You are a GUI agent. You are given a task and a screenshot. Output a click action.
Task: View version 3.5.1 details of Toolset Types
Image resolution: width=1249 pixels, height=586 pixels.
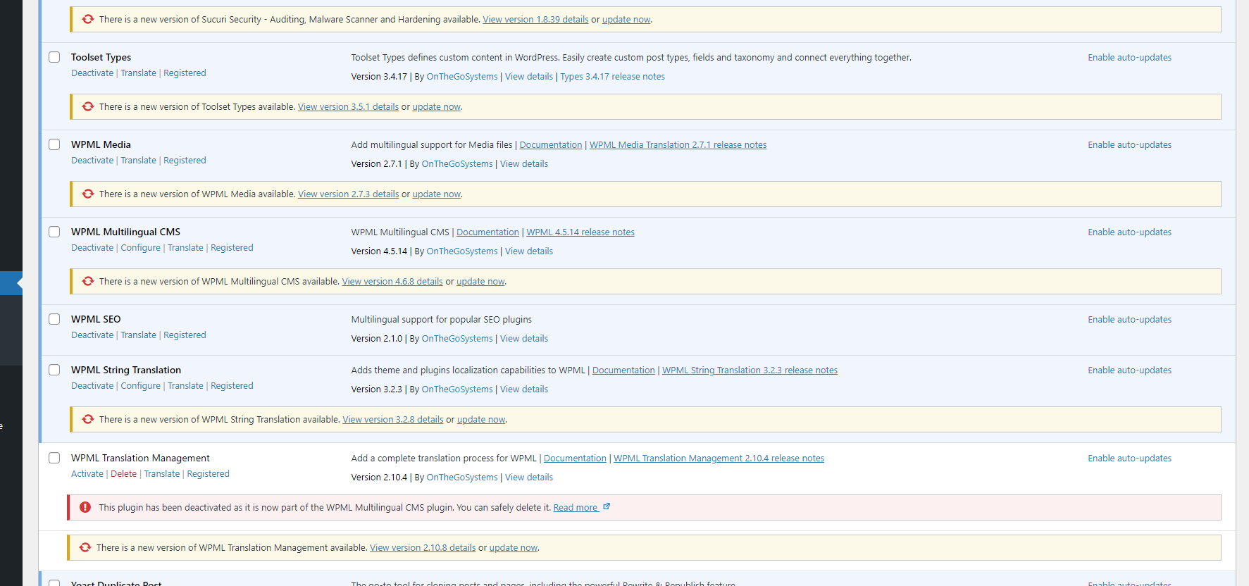coord(348,107)
